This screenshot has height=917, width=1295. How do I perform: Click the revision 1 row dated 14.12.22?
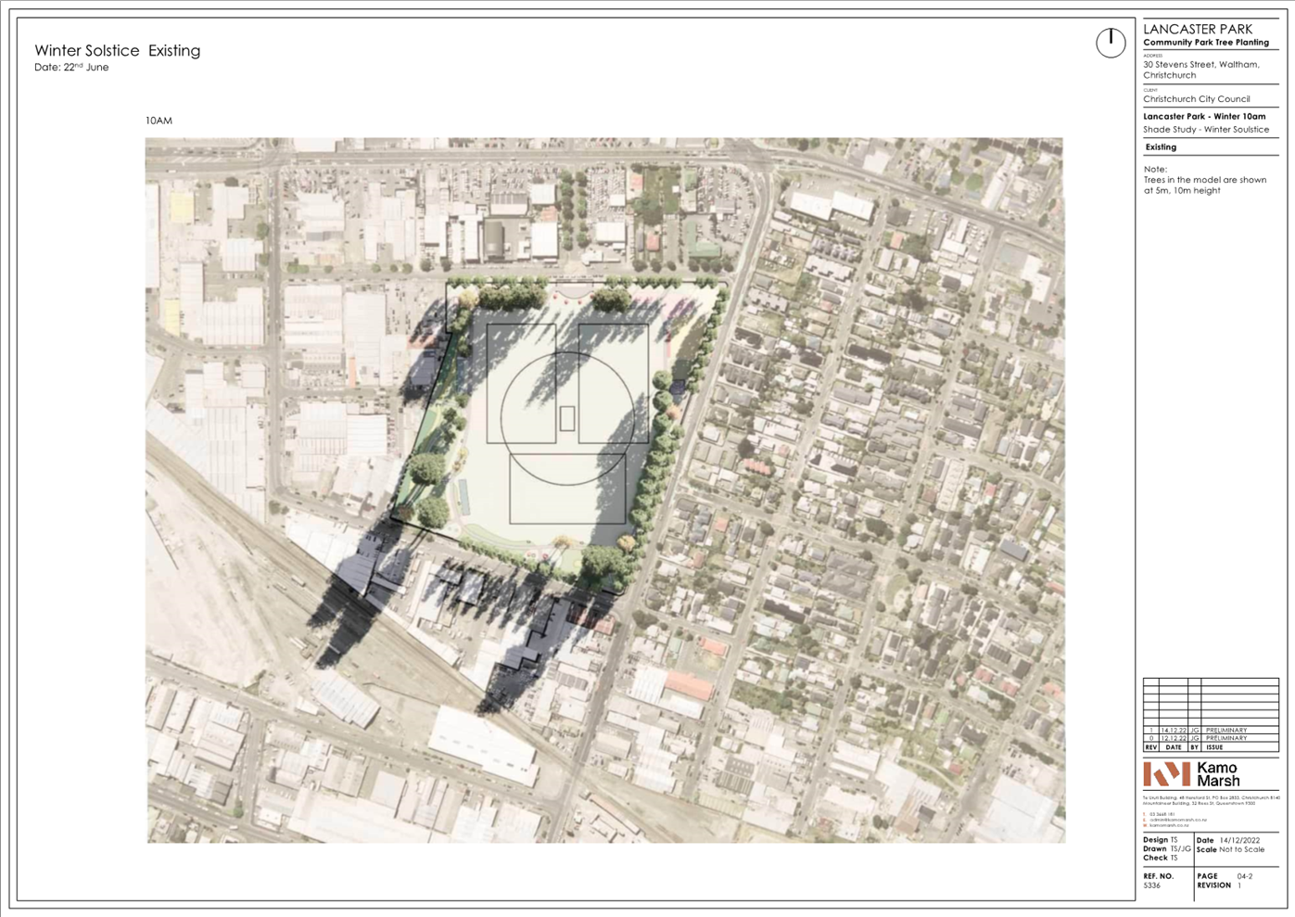pyautogui.click(x=1211, y=731)
